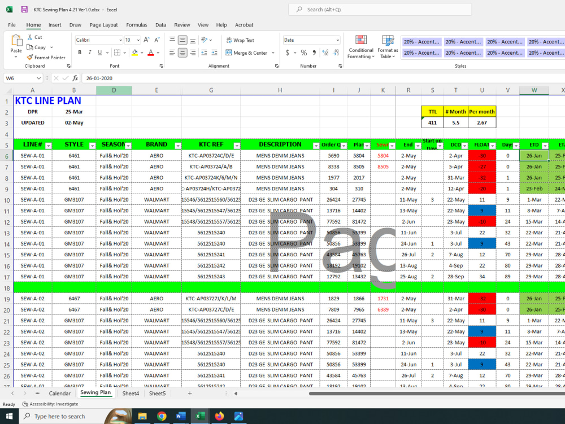Click Copy in the Clipboard group

(x=36, y=47)
